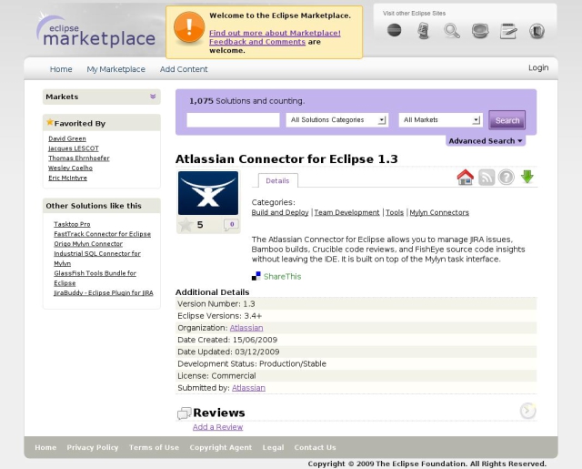The width and height of the screenshot is (582, 469).
Task: Click the purple Search button
Action: click(x=507, y=120)
